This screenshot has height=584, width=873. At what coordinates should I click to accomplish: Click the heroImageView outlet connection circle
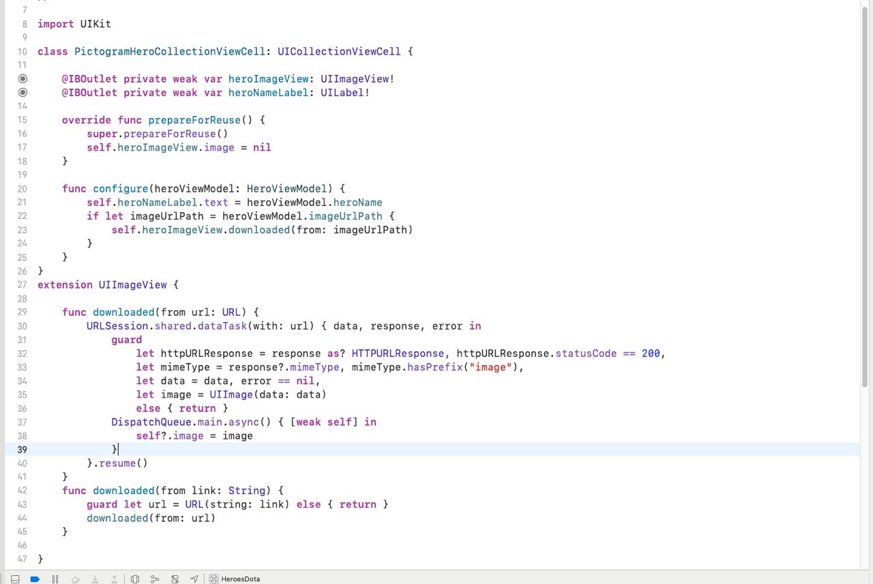tap(23, 78)
